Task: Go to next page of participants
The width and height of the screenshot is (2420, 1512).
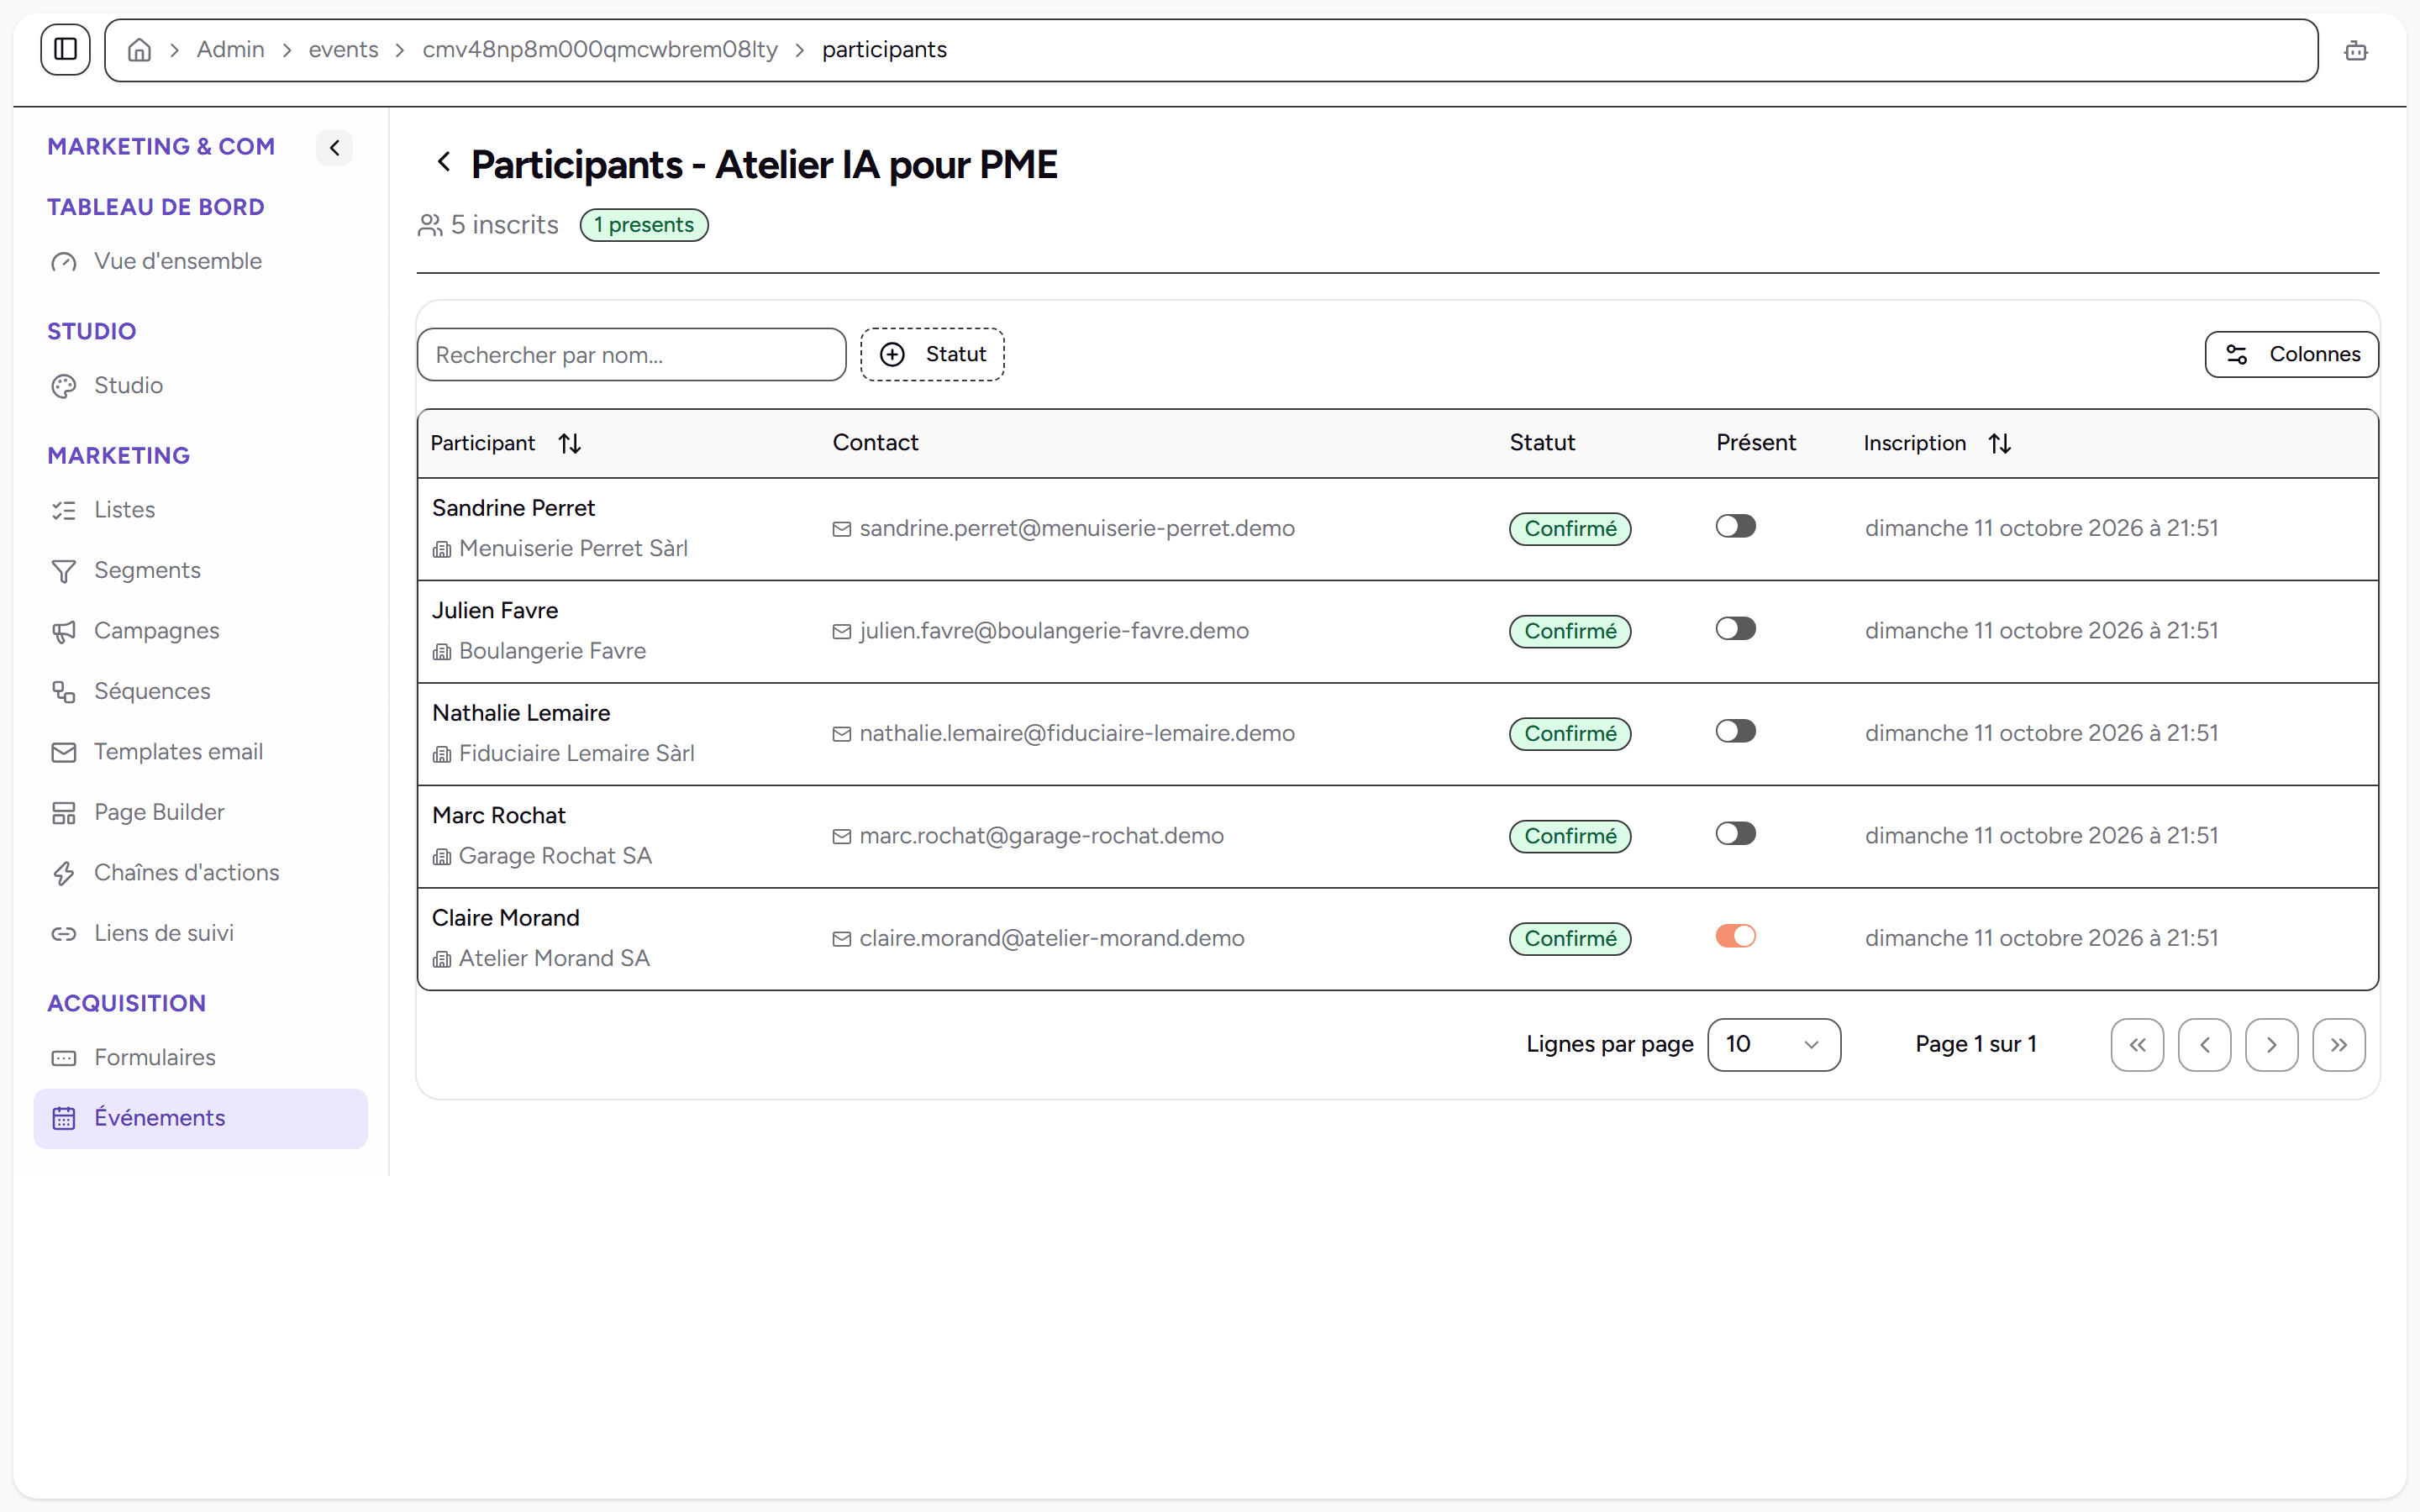Action: 2271,1045
